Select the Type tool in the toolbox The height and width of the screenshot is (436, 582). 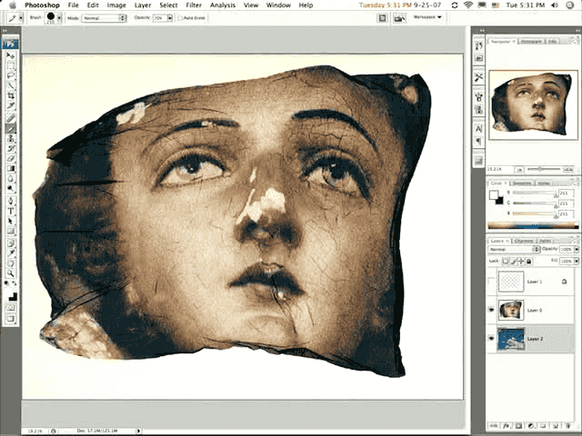tap(11, 211)
